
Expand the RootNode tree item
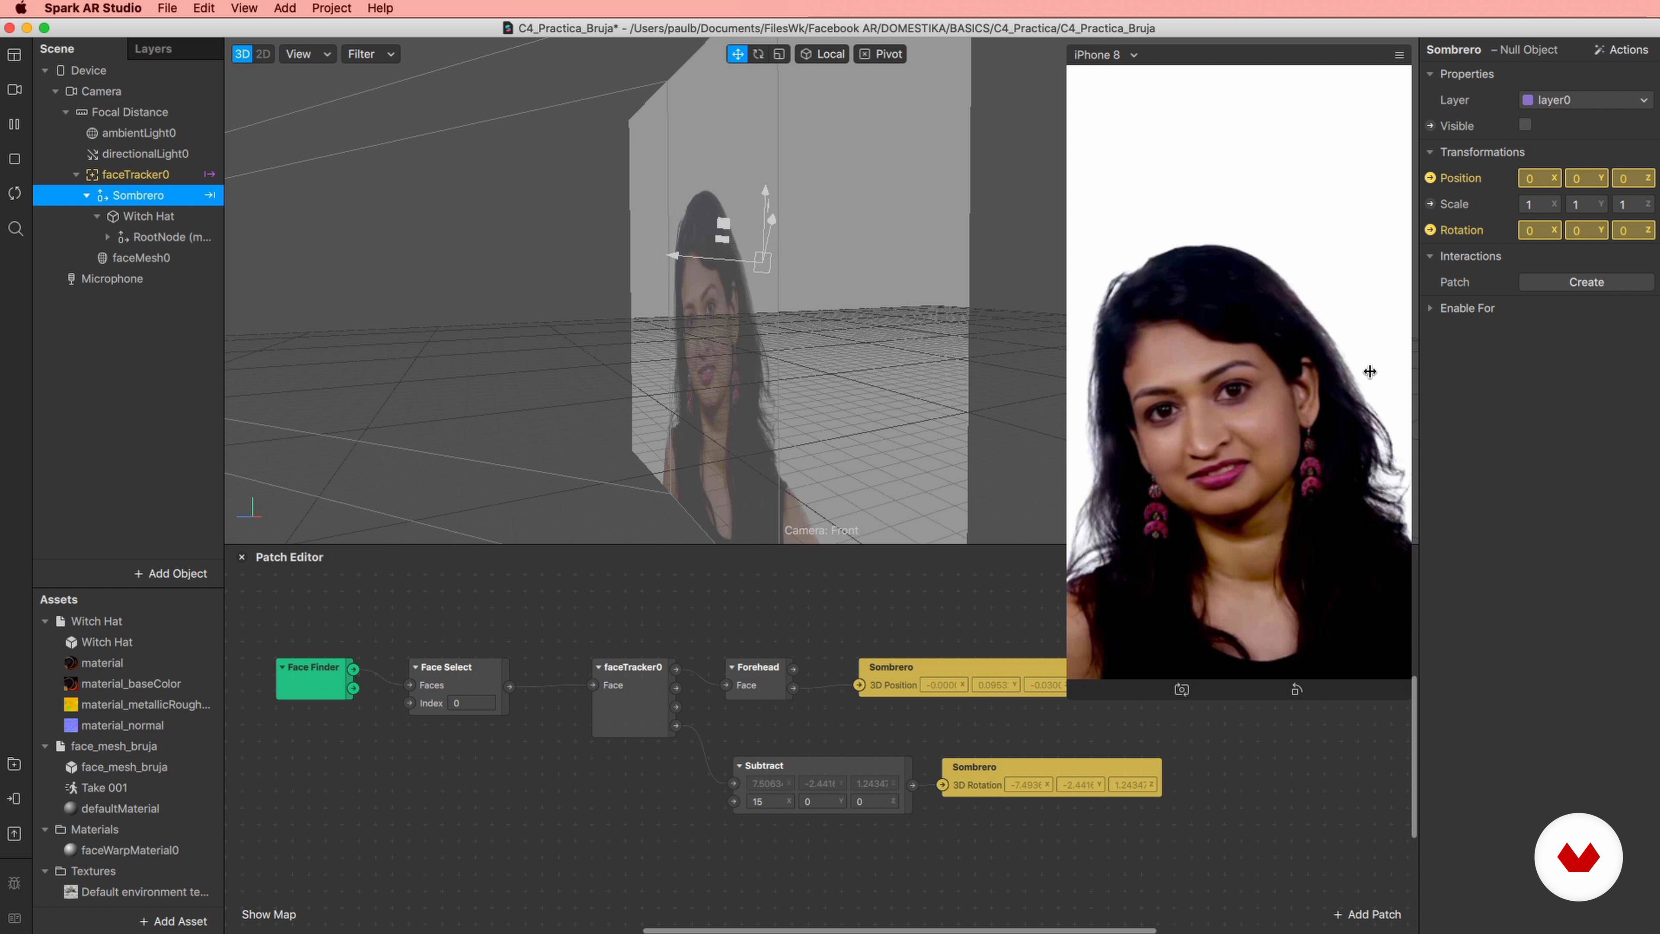108,237
